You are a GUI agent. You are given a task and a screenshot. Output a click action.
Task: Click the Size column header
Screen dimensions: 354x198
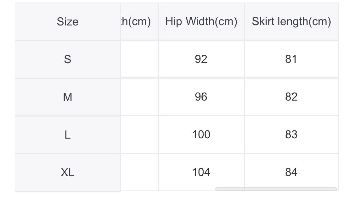pyautogui.click(x=67, y=22)
